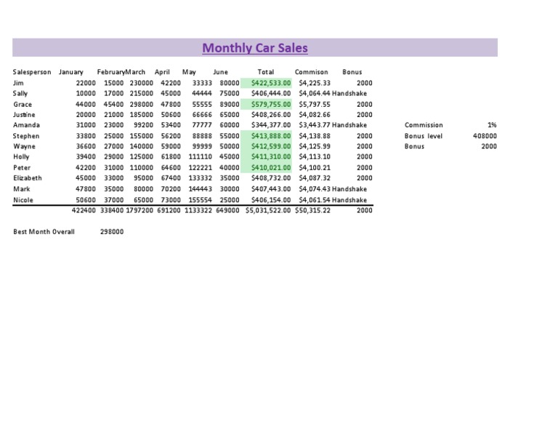Click the 'Monthly Car Sales' title
This screenshot has height=432, width=558.
255,48
